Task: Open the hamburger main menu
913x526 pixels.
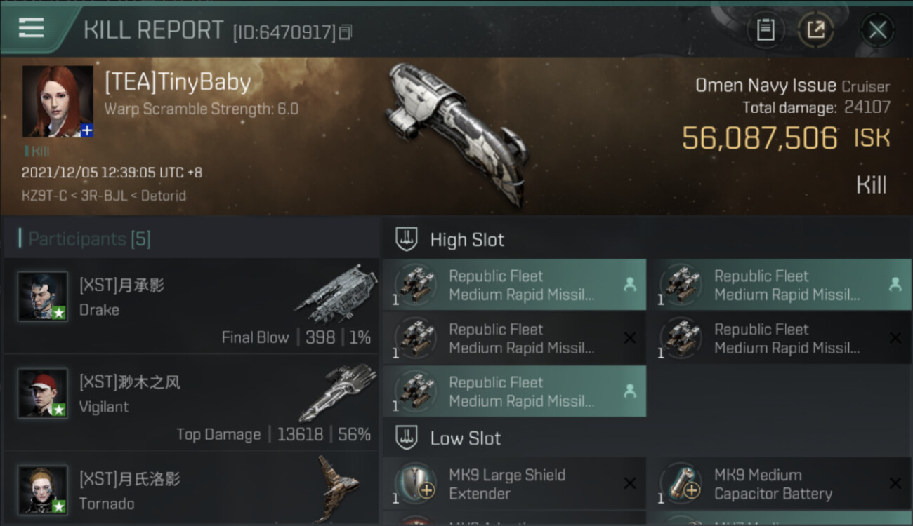Action: point(32,28)
